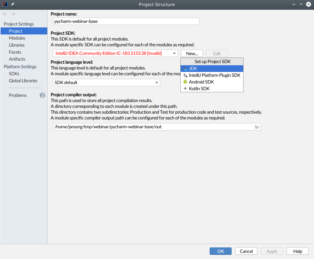Click the plus icon beside Kotlin SDK
Viewport: 314px width, 259px height.
(x=185, y=88)
